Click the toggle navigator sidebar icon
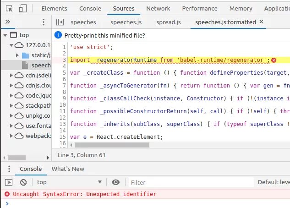The width and height of the screenshot is (290, 208). tap(59, 22)
